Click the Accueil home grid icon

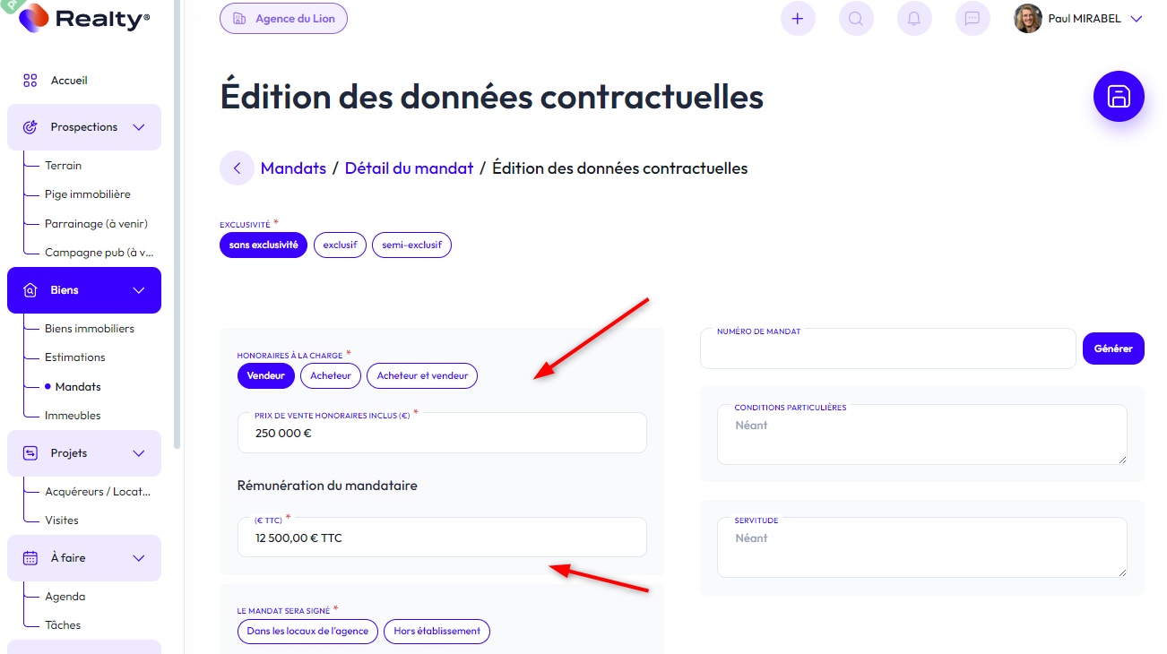pyautogui.click(x=30, y=81)
